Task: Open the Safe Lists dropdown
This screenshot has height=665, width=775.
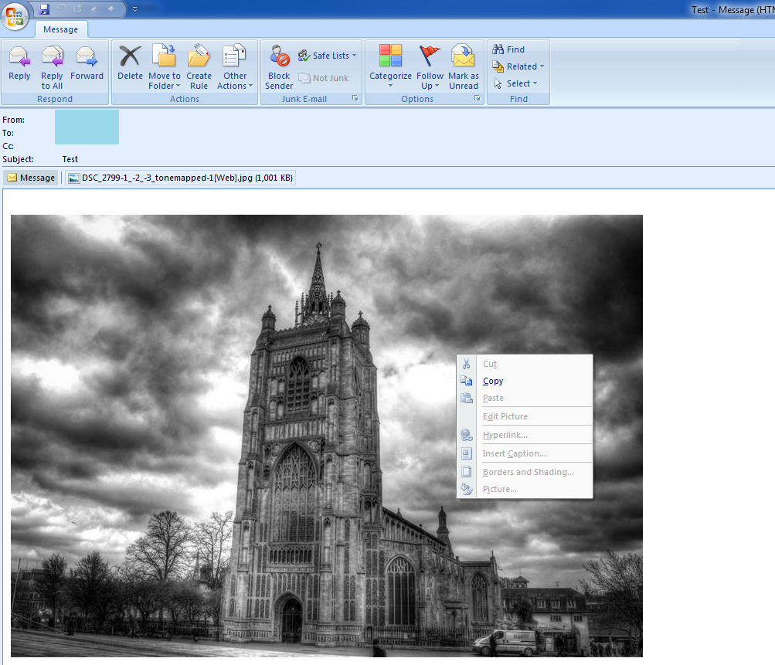Action: click(328, 56)
